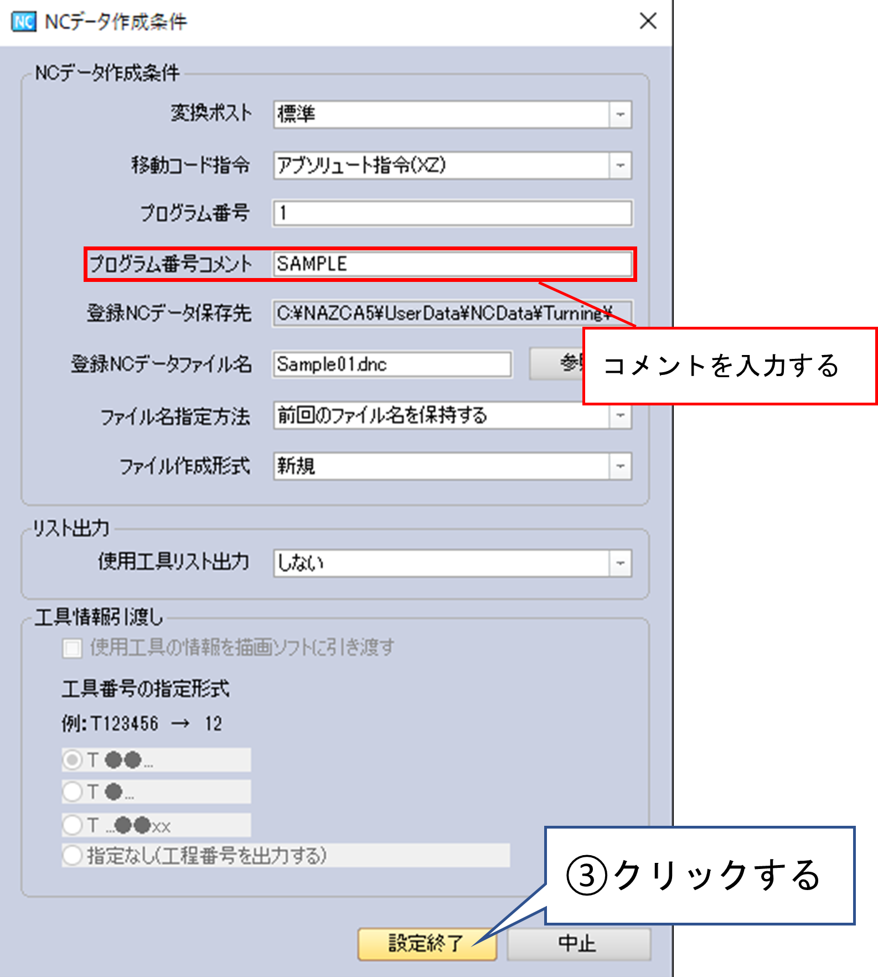878x977 pixels.
Task: Open the 使用工具リスト出力 dropdown
Action: 620,563
